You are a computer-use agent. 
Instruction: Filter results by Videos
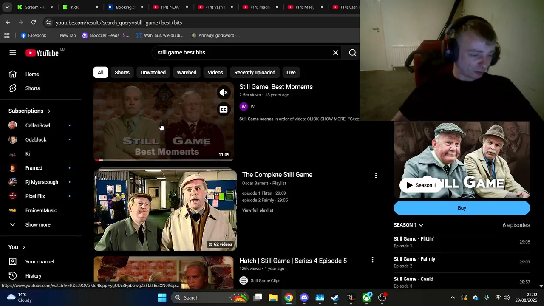point(215,72)
